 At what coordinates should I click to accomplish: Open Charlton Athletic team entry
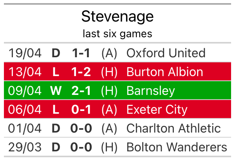tap(174, 128)
